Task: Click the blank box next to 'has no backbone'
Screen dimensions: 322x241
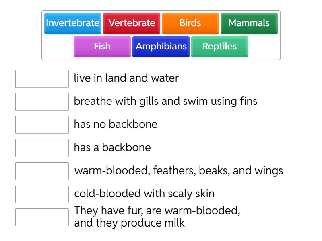Action: (42, 125)
